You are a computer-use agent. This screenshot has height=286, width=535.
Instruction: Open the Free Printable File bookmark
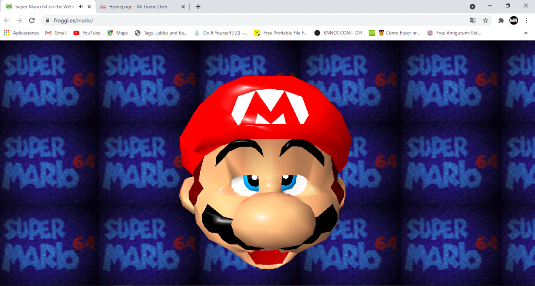click(281, 33)
